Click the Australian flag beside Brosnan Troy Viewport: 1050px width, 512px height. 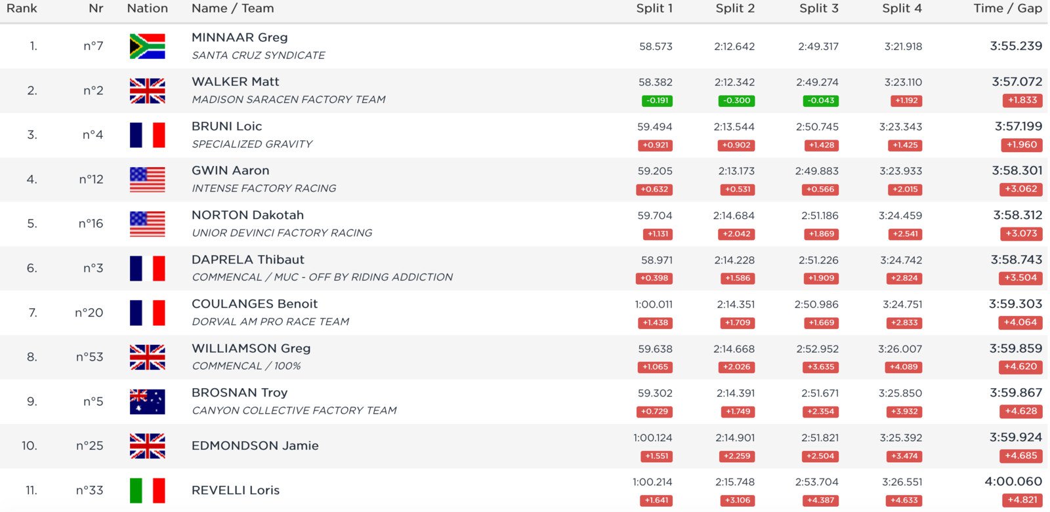(x=147, y=402)
